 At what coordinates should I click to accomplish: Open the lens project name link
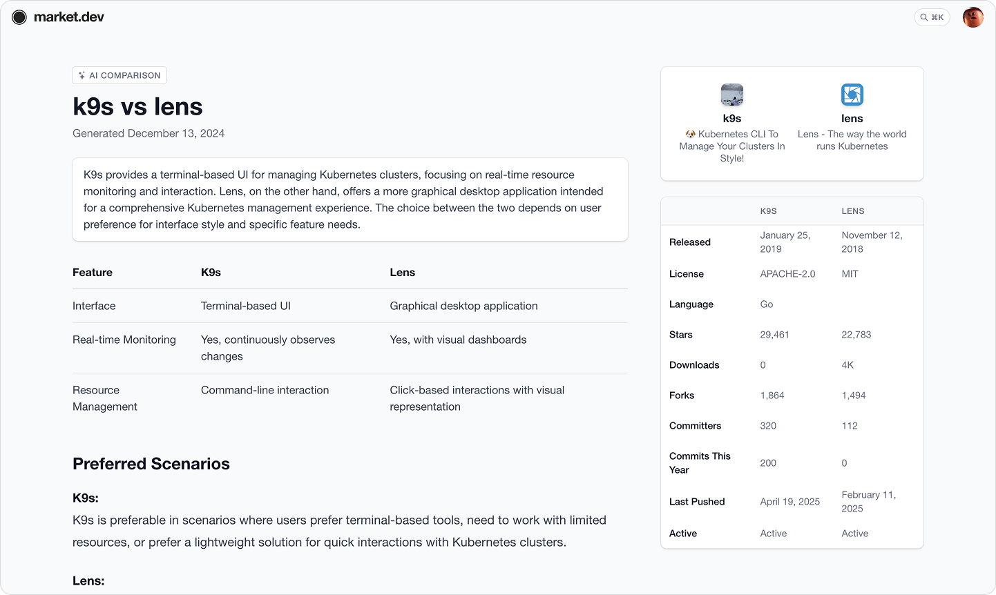tap(852, 119)
